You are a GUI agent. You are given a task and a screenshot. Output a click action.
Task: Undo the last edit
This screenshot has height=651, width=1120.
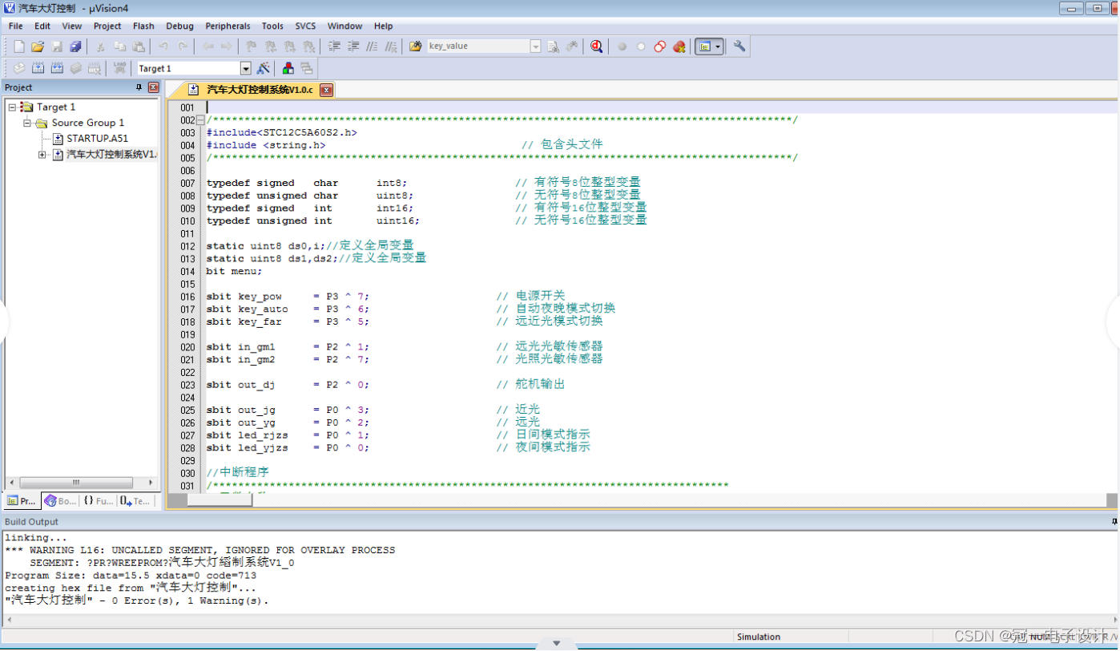163,46
